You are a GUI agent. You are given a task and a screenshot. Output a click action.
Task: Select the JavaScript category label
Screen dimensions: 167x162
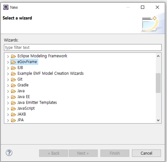pyautogui.click(x=26, y=108)
